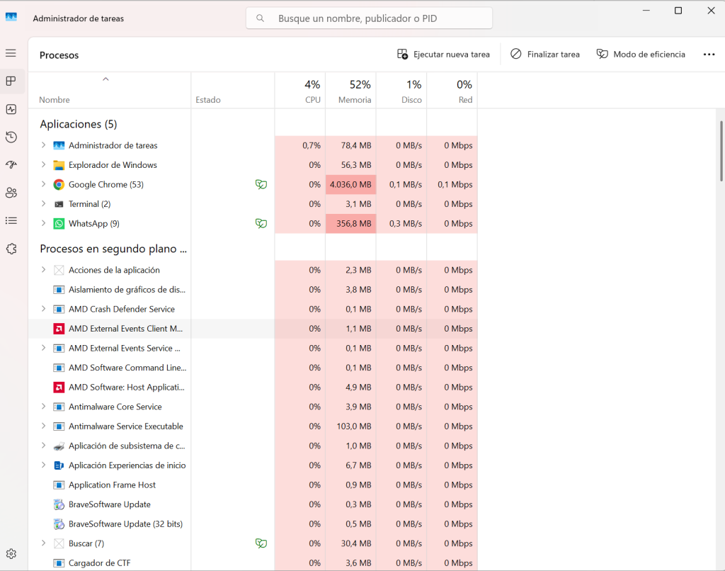Open Startup apps sidebar icon
725x571 pixels.
[x=11, y=165]
